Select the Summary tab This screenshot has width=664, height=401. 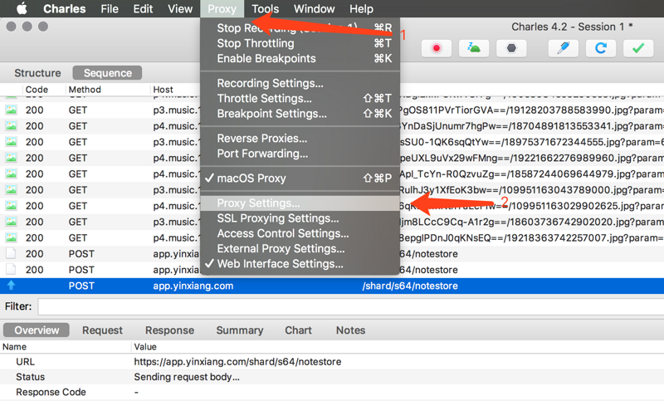(x=240, y=330)
